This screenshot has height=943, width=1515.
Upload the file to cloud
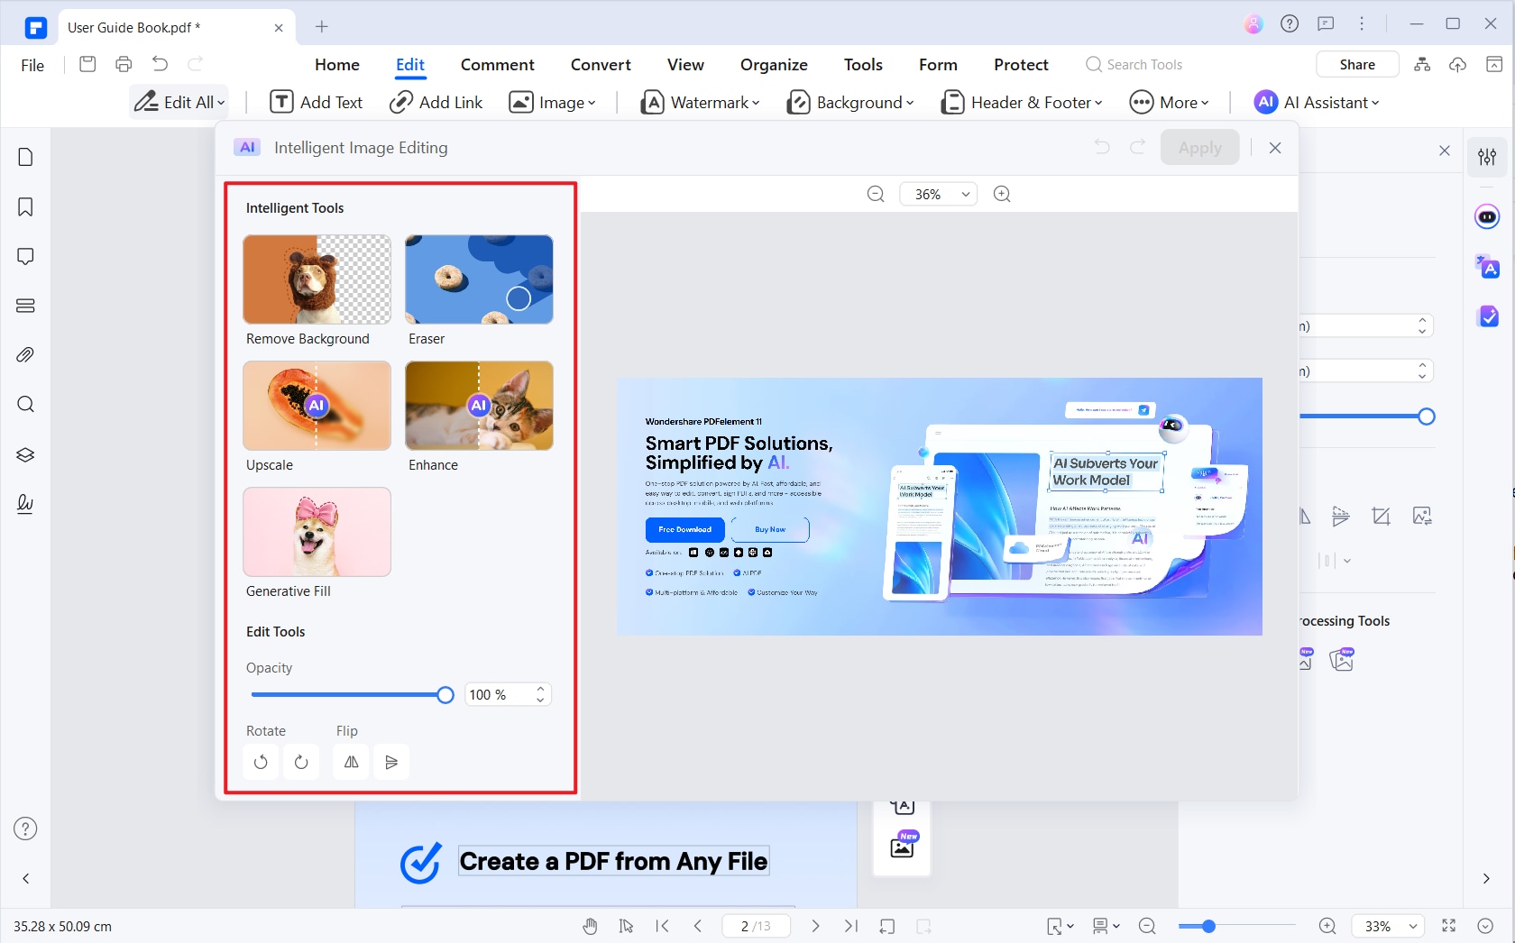tap(1458, 64)
